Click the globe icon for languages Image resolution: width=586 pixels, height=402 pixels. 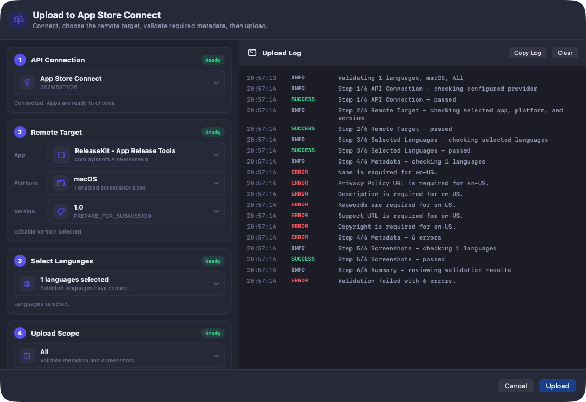coord(27,284)
